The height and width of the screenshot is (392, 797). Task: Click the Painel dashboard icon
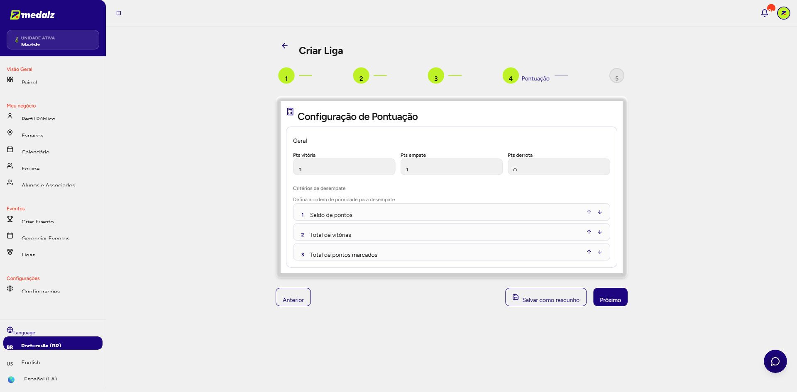pos(10,80)
